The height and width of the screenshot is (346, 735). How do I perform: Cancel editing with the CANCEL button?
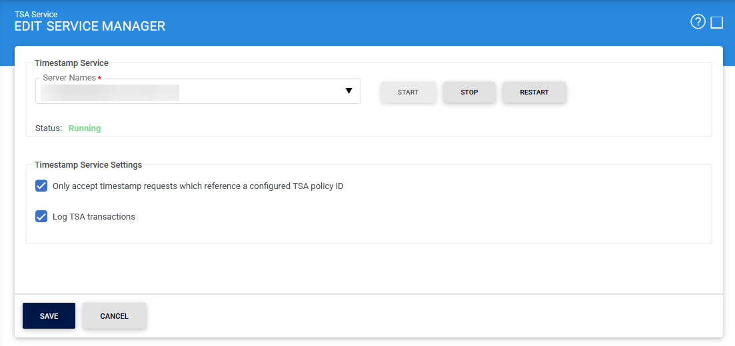tap(114, 316)
